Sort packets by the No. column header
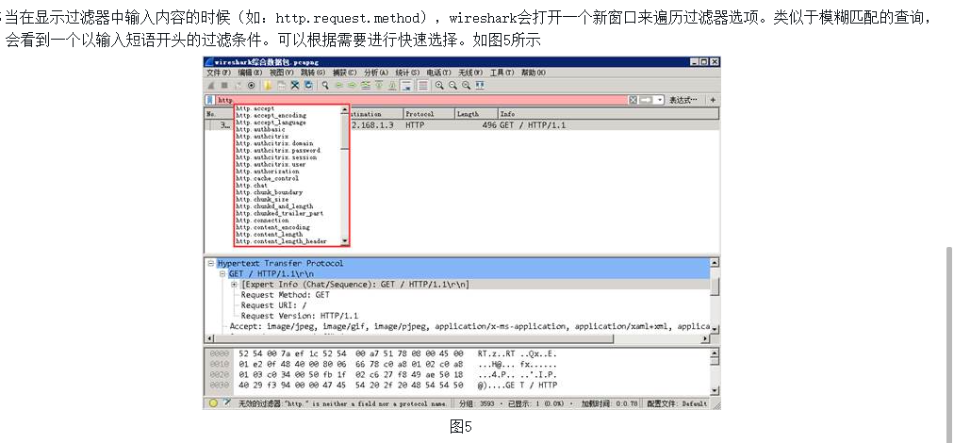 pos(219,114)
